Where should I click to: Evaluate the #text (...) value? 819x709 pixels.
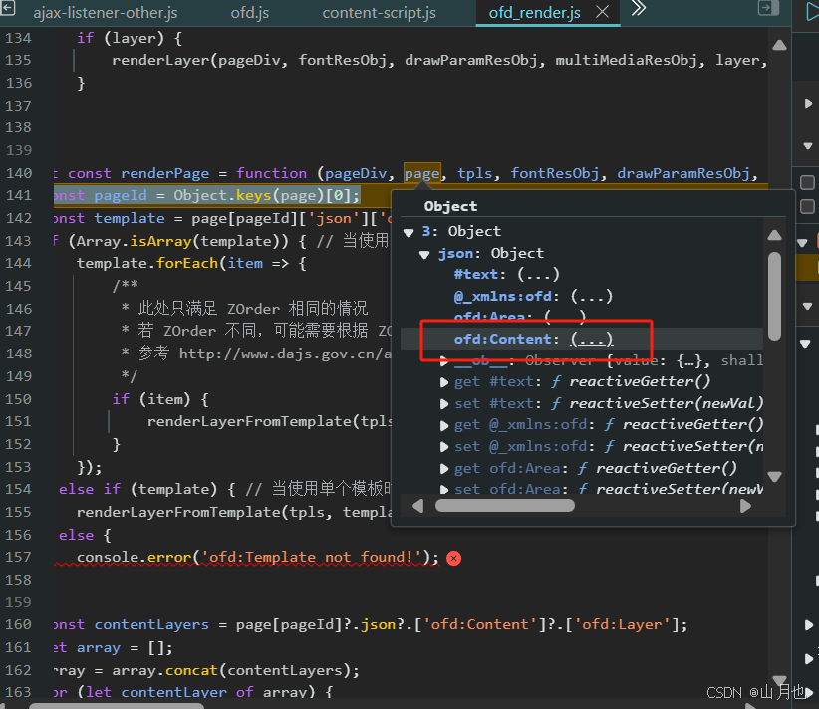tap(538, 274)
